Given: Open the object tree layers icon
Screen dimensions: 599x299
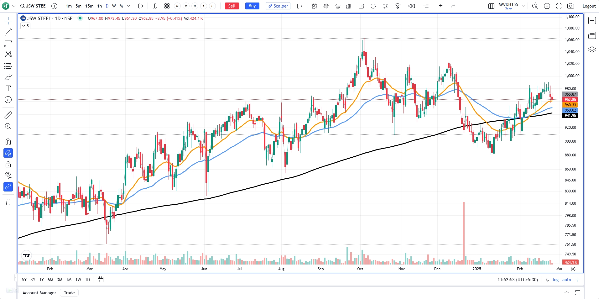Looking at the screenshot, I should (592, 50).
